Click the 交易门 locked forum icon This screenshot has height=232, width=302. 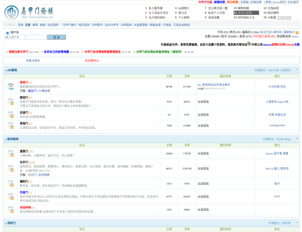click(x=11, y=196)
